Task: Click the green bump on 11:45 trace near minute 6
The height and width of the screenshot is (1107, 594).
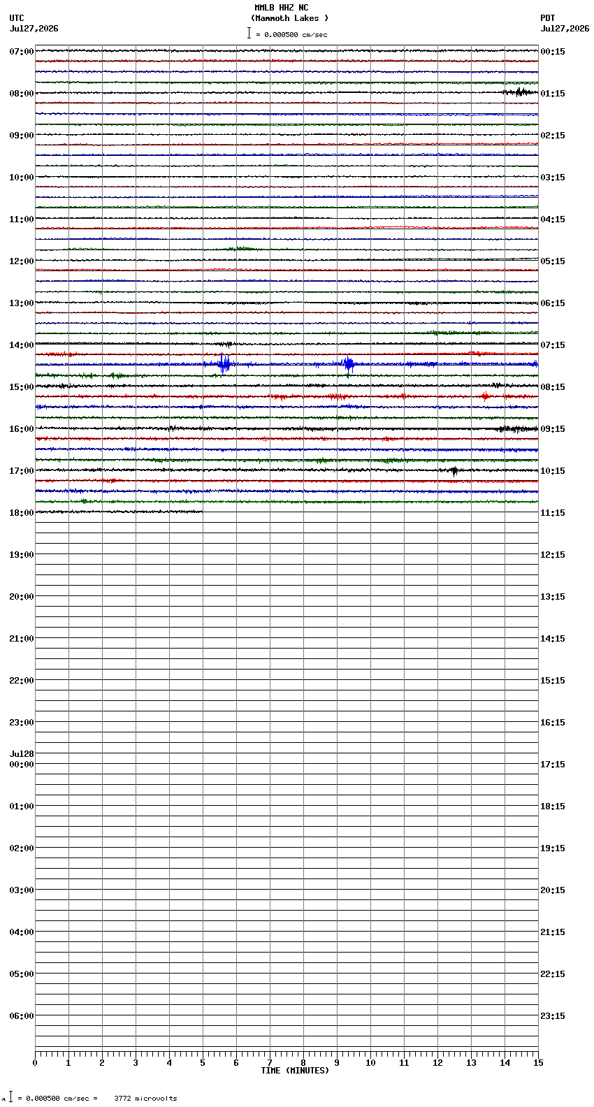Action: click(x=241, y=248)
